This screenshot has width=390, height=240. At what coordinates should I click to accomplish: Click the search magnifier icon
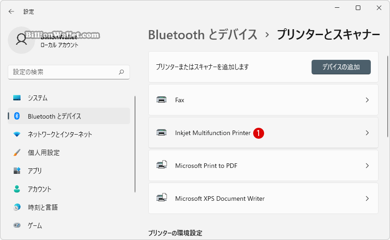coord(121,72)
